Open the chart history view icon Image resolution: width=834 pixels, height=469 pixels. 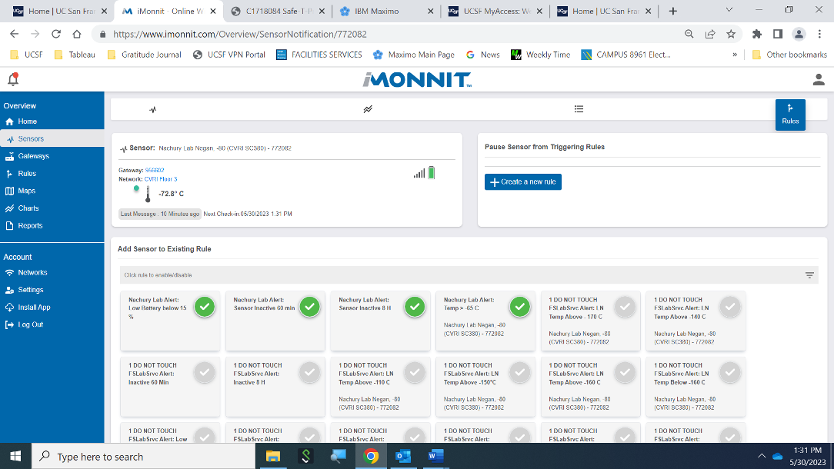(x=368, y=109)
